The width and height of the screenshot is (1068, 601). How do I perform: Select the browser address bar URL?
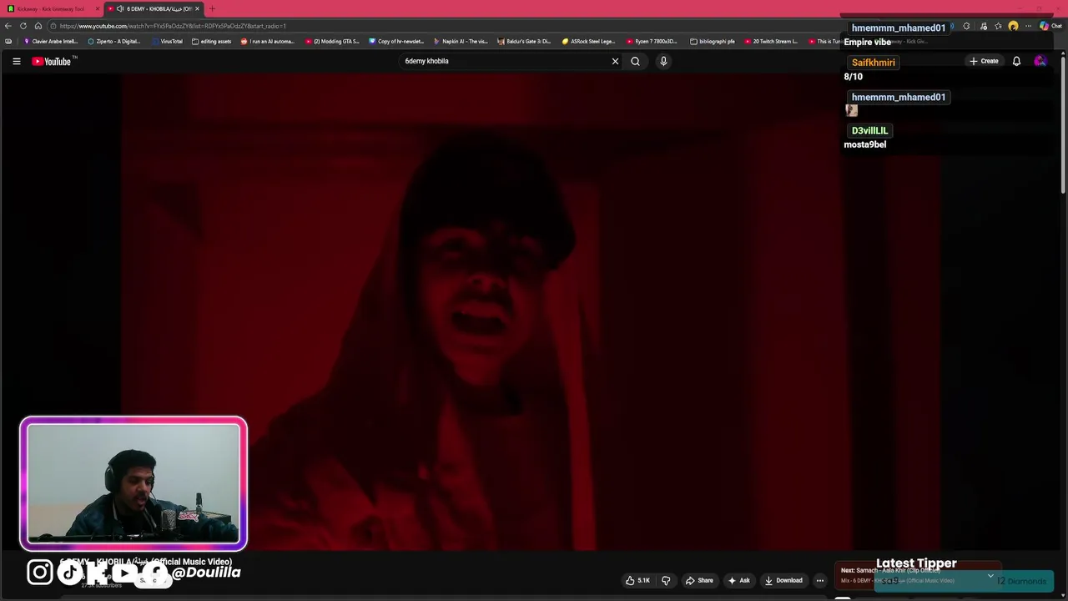173,26
